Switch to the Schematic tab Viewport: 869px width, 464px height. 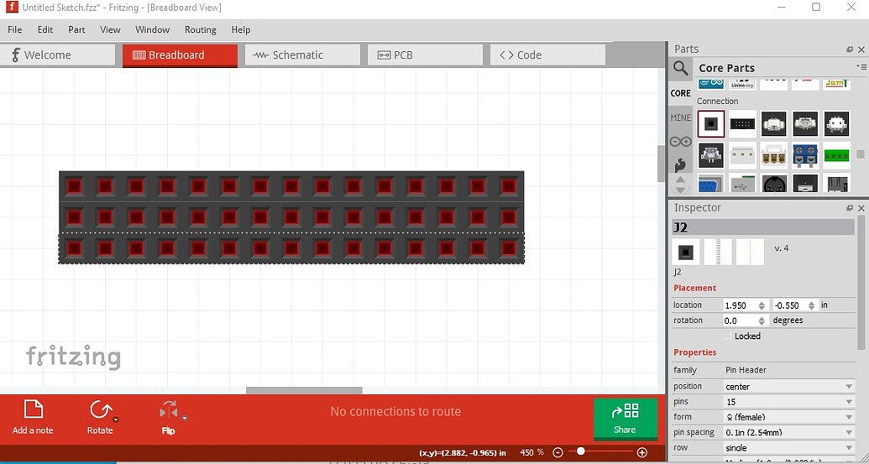click(302, 55)
